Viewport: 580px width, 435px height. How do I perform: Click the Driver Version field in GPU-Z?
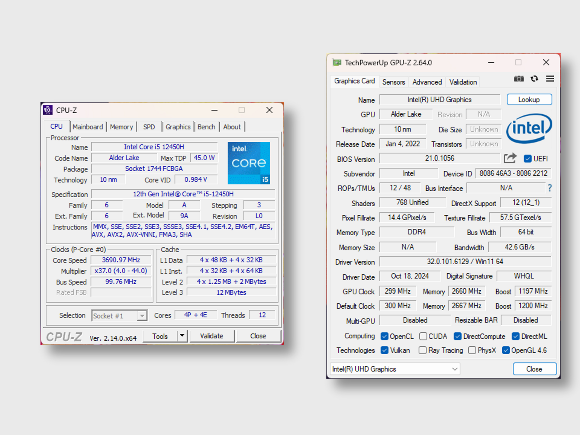[465, 261]
